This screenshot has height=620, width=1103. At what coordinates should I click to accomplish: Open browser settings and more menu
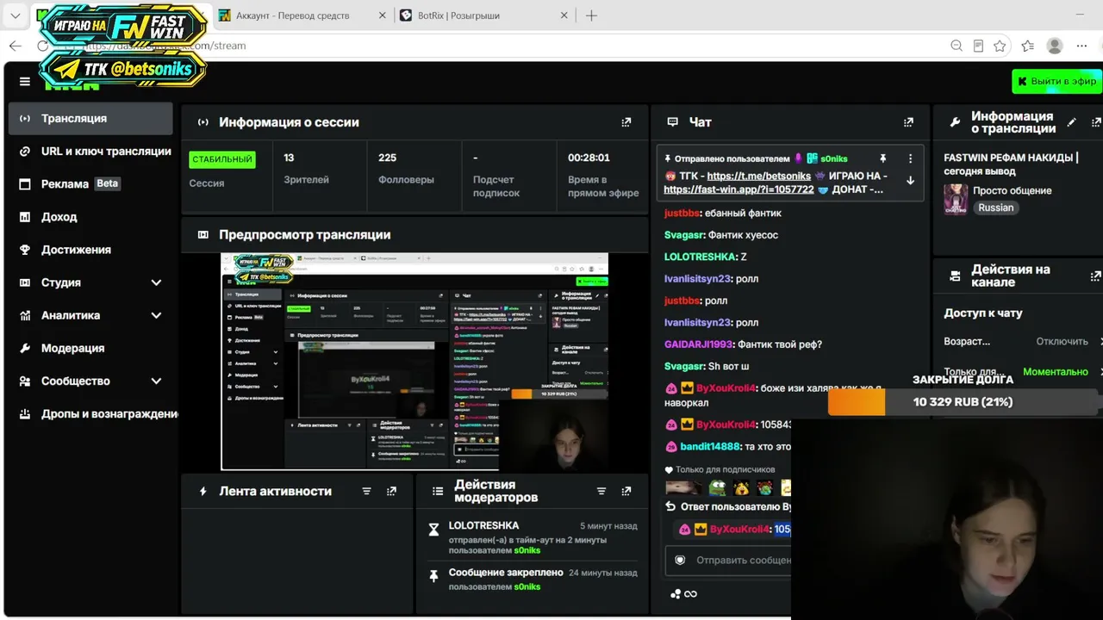click(1081, 46)
